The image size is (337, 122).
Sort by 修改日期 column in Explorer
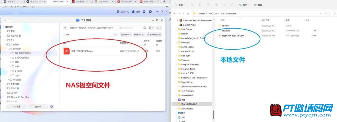(265, 20)
